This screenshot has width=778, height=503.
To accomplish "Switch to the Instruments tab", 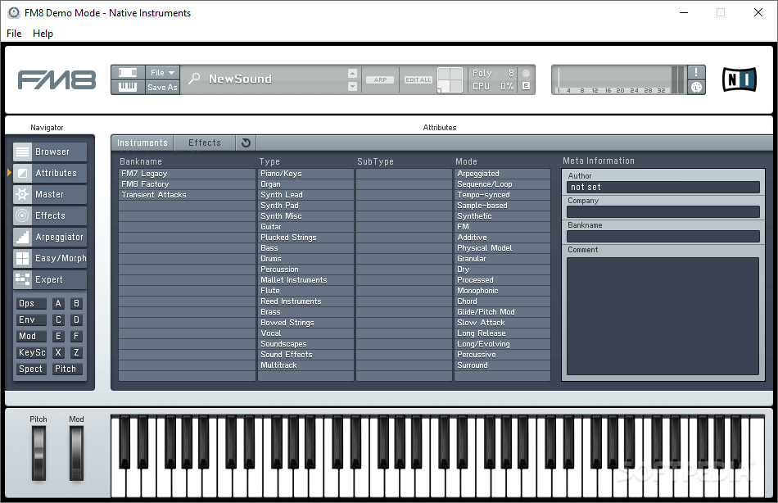I will point(142,143).
